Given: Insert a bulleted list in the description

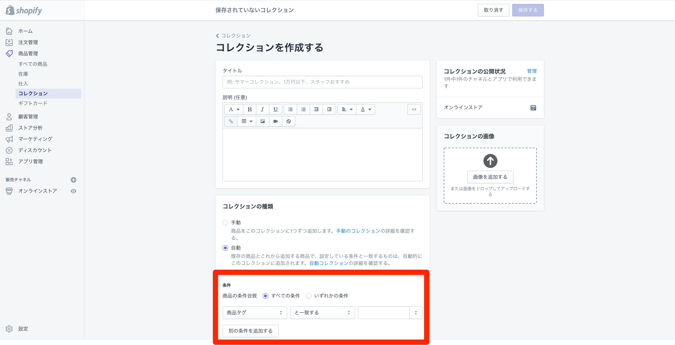Looking at the screenshot, I should (290, 109).
